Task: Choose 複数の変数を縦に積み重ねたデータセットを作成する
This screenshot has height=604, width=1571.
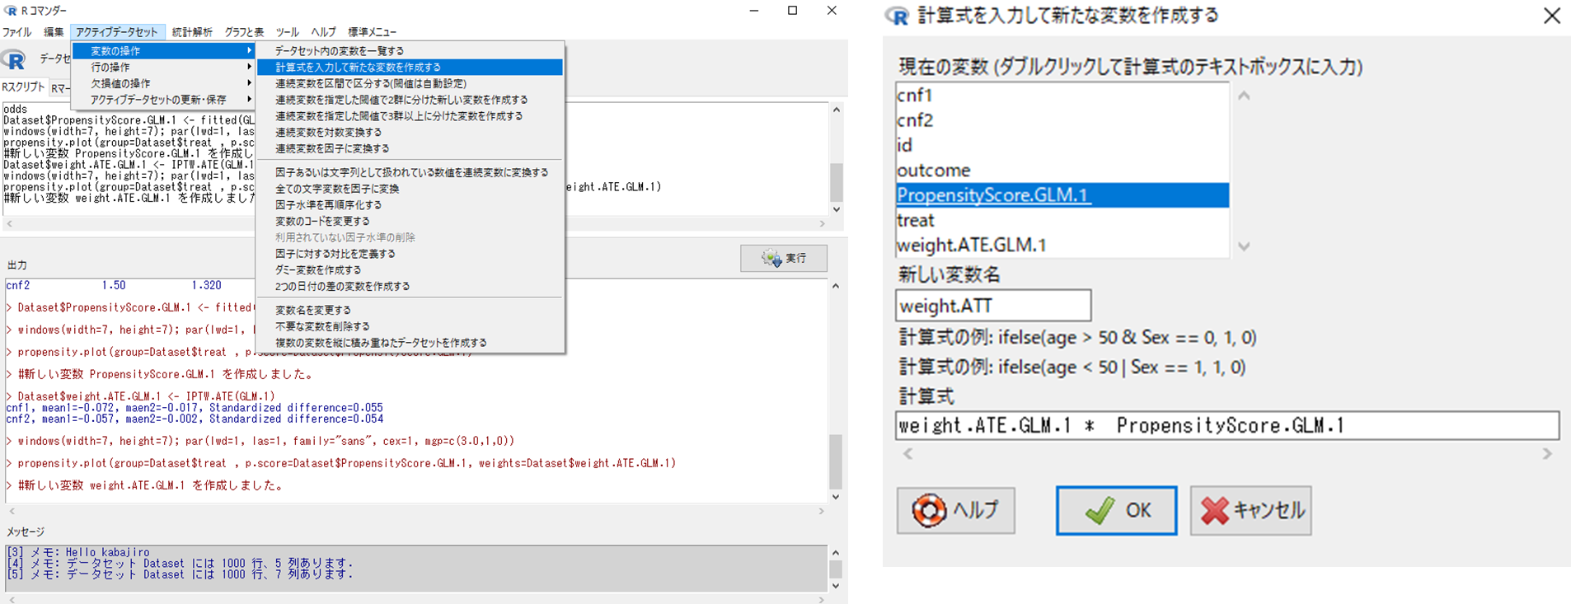Action: [410, 343]
